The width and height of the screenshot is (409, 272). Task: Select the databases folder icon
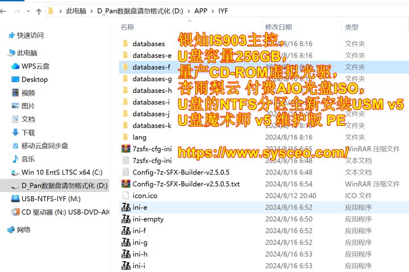pos(126,44)
